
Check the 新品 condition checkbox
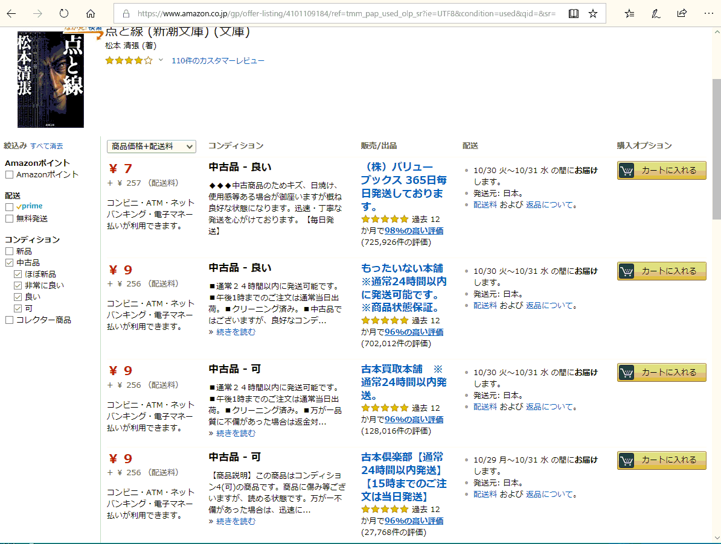9,251
